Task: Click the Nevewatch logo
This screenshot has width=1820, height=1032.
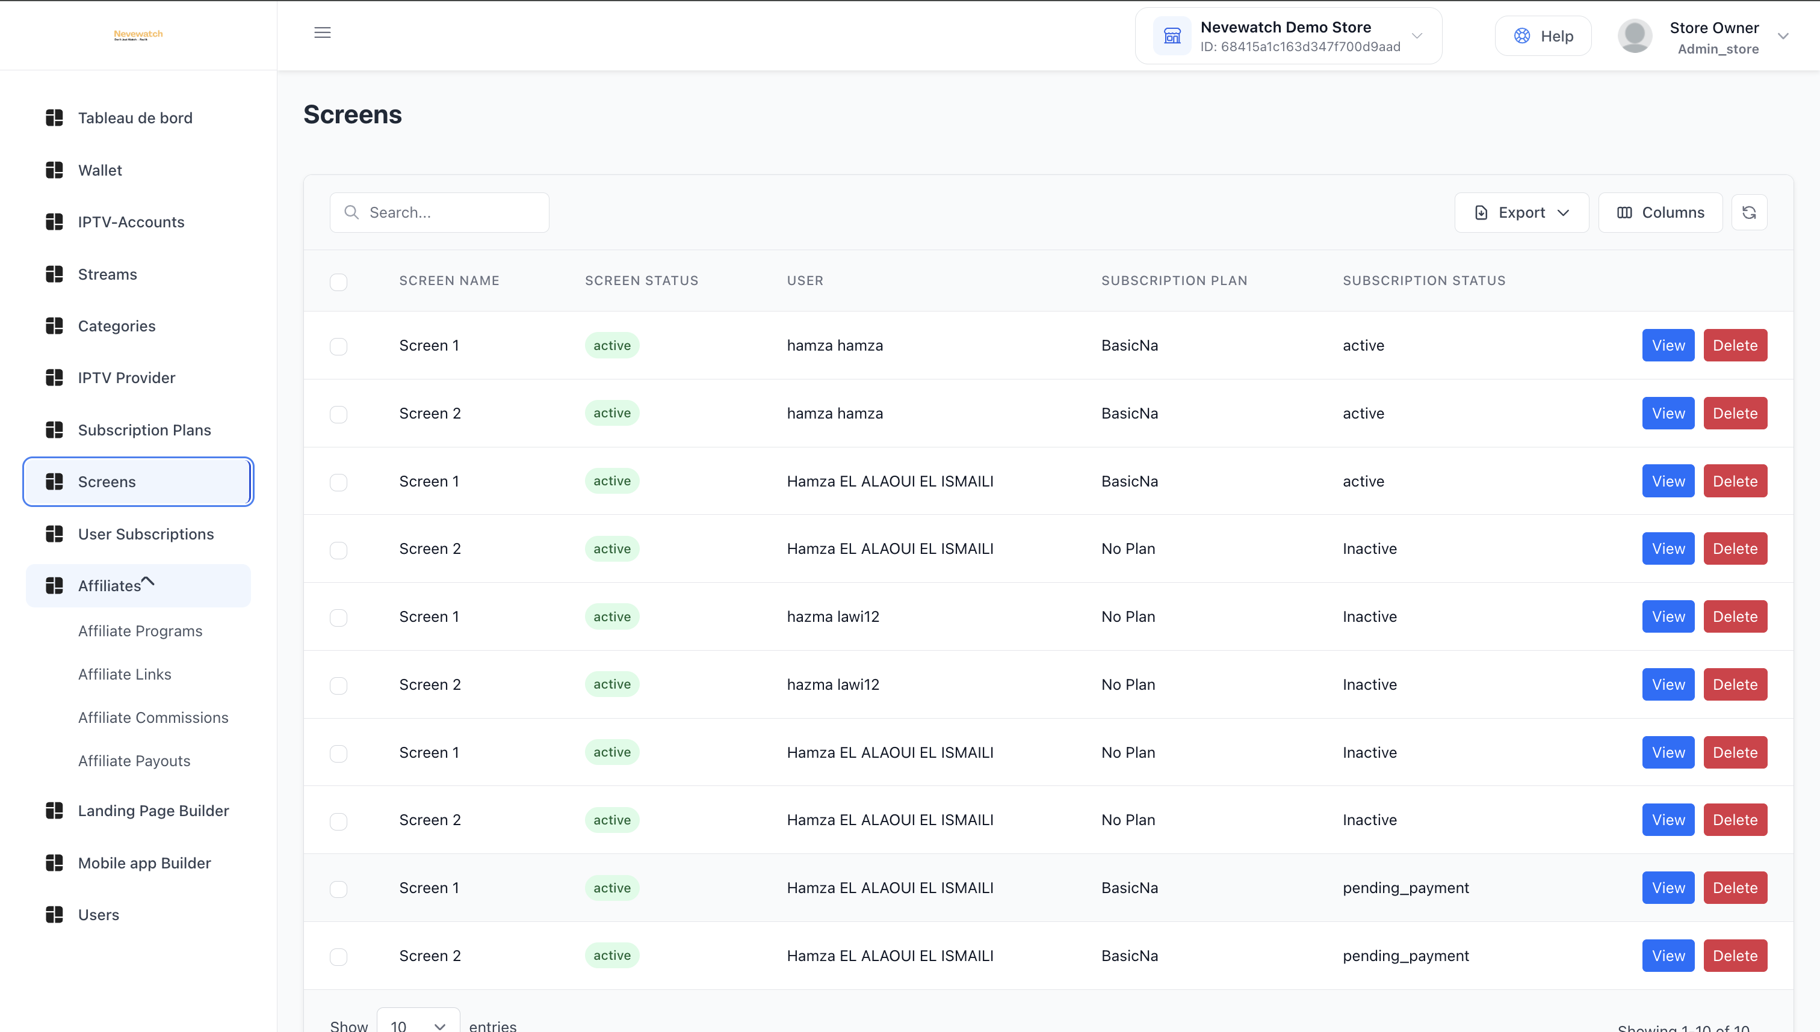Action: click(x=138, y=35)
